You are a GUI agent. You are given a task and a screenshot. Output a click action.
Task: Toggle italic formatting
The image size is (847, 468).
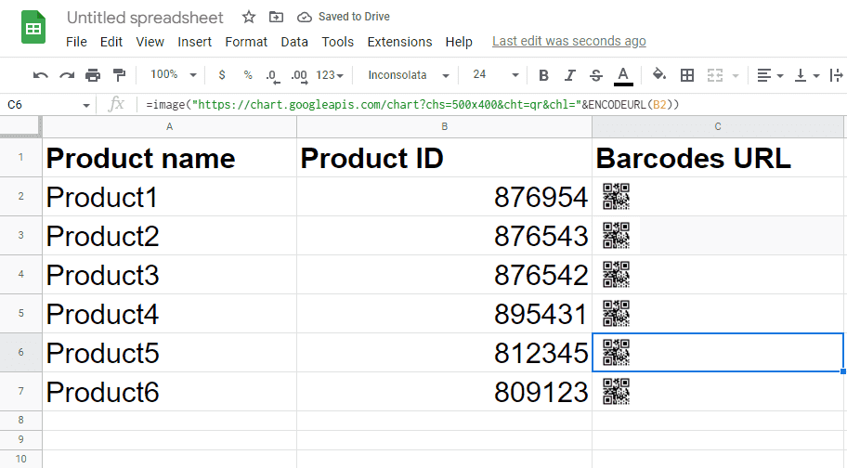point(570,75)
